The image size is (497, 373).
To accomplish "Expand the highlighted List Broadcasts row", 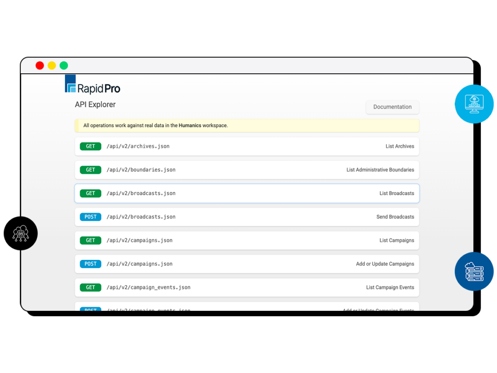I will [x=247, y=193].
